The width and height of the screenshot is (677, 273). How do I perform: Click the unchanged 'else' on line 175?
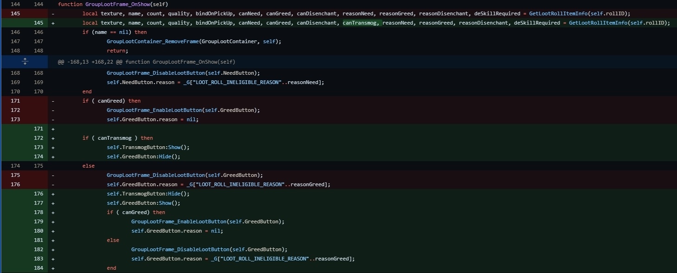[x=89, y=166]
